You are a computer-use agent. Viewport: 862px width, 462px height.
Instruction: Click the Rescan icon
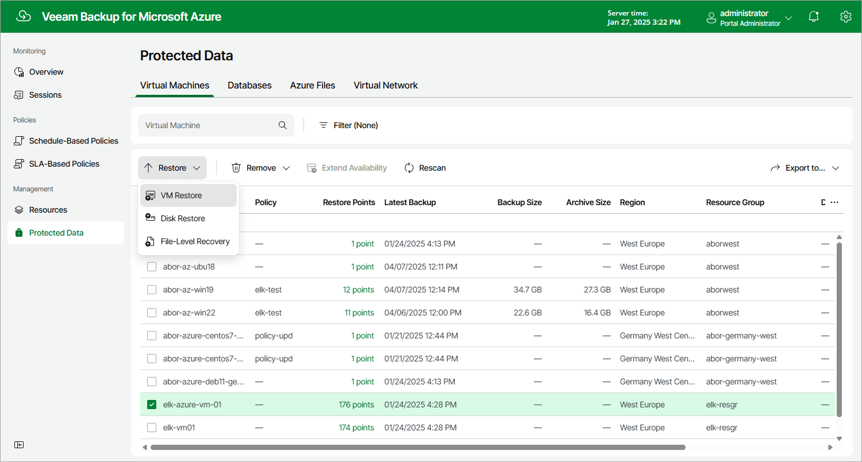click(409, 168)
